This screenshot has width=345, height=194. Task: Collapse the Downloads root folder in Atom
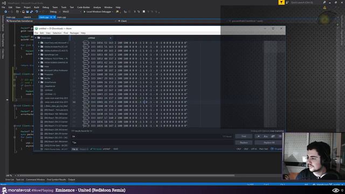pyautogui.click(x=36, y=38)
